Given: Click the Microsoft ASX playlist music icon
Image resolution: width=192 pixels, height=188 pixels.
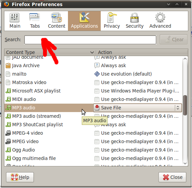Looking at the screenshot, I should 8,91.
